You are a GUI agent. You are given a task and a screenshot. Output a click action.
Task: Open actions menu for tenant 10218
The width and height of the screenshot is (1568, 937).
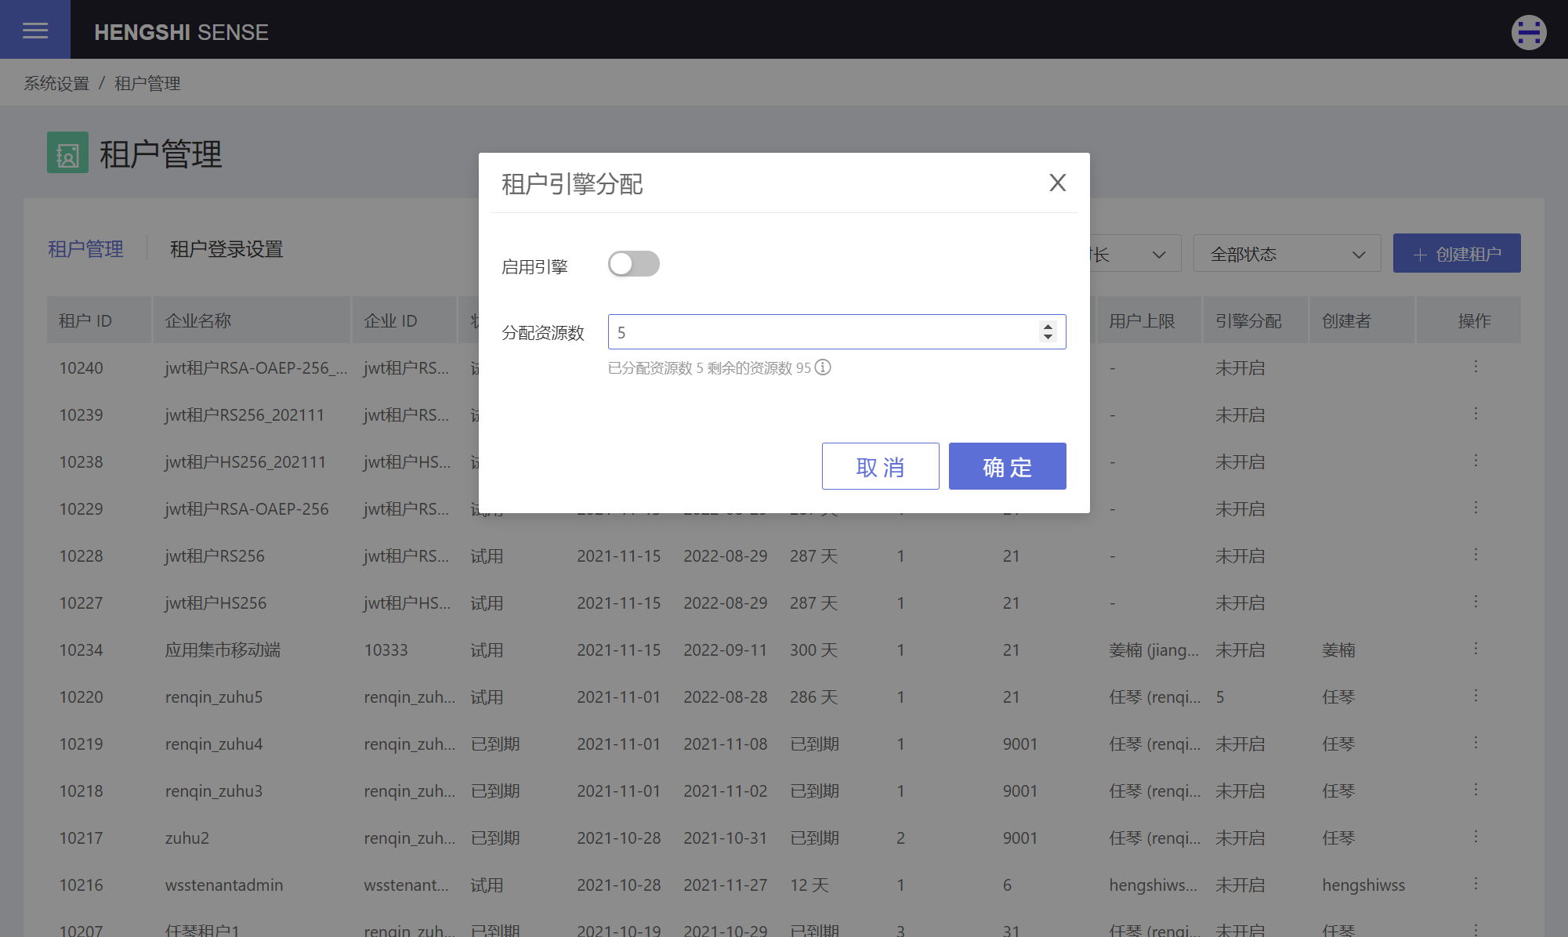[x=1476, y=790]
